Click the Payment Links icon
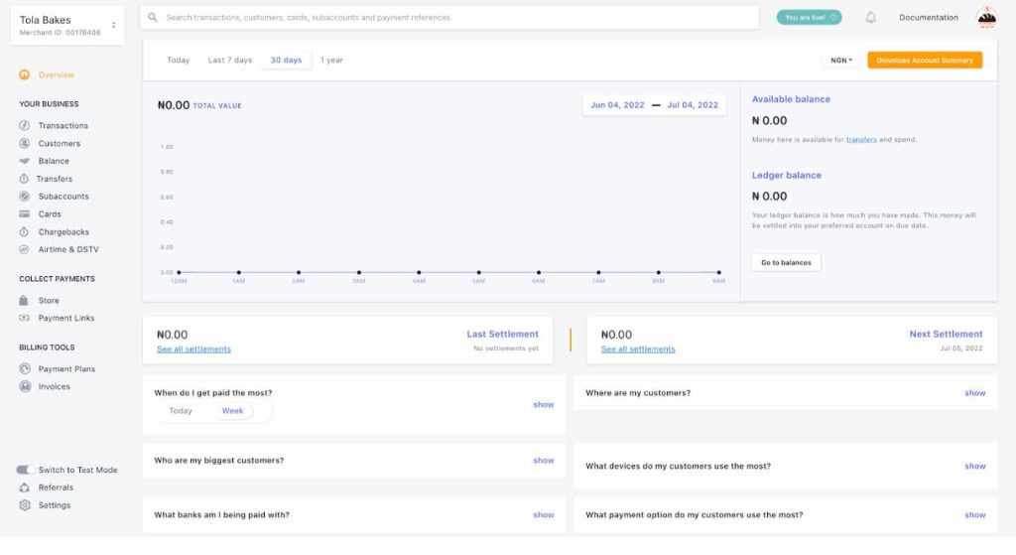Screen dimensions: 1016x555 pyautogui.click(x=24, y=318)
